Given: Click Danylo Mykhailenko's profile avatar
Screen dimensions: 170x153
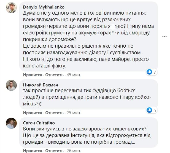Looking at the screenshot, I should point(11,8).
